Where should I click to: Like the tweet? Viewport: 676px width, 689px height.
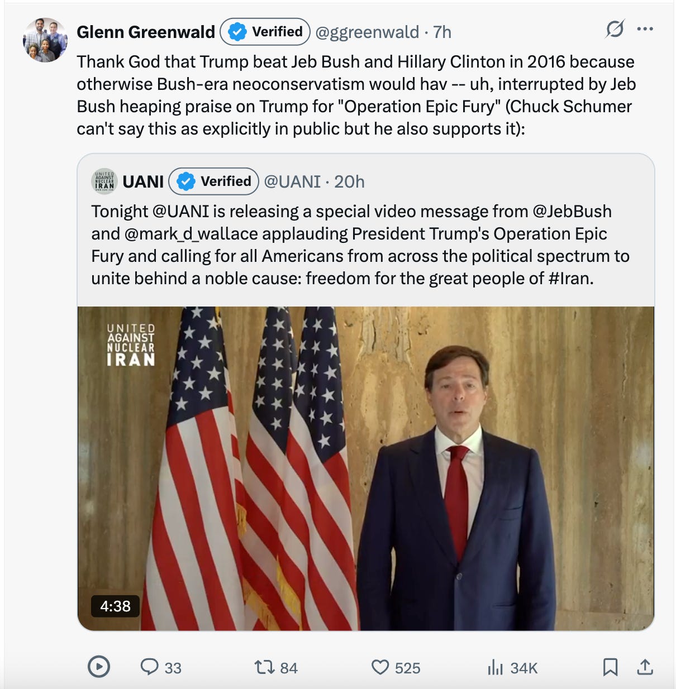point(382,668)
